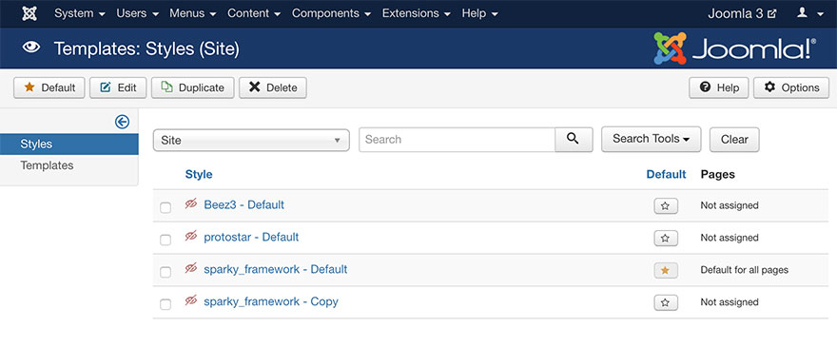Click the Default toolbar button

point(49,87)
